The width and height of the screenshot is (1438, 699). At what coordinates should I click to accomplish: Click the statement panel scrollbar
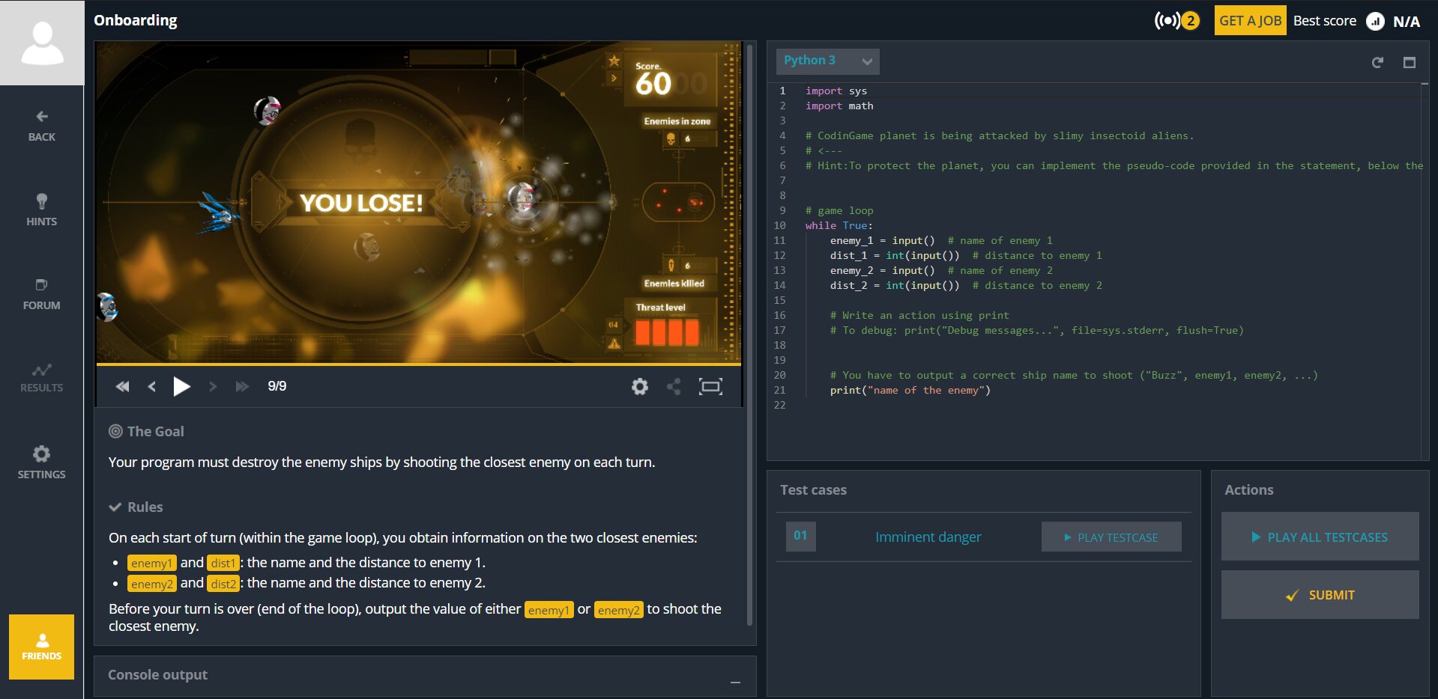point(750,335)
